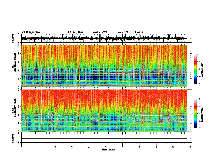The width and height of the screenshot is (214, 165).
Task: Click time axis tick label '10' at bottom right
Action: tap(190, 147)
